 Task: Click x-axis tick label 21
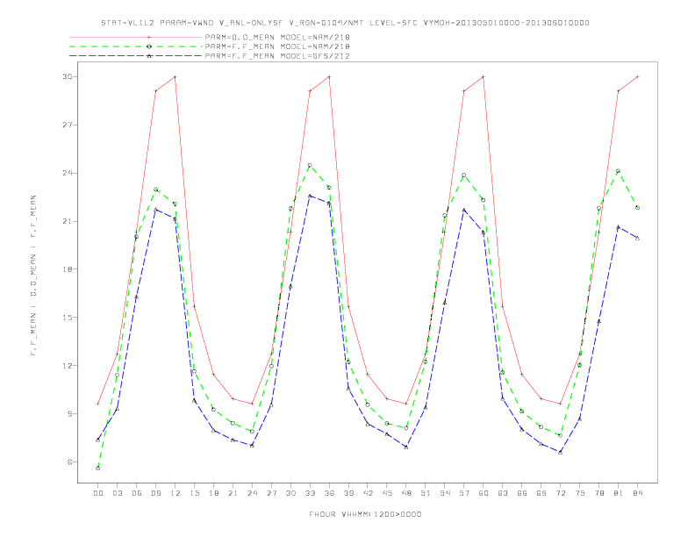(x=233, y=493)
